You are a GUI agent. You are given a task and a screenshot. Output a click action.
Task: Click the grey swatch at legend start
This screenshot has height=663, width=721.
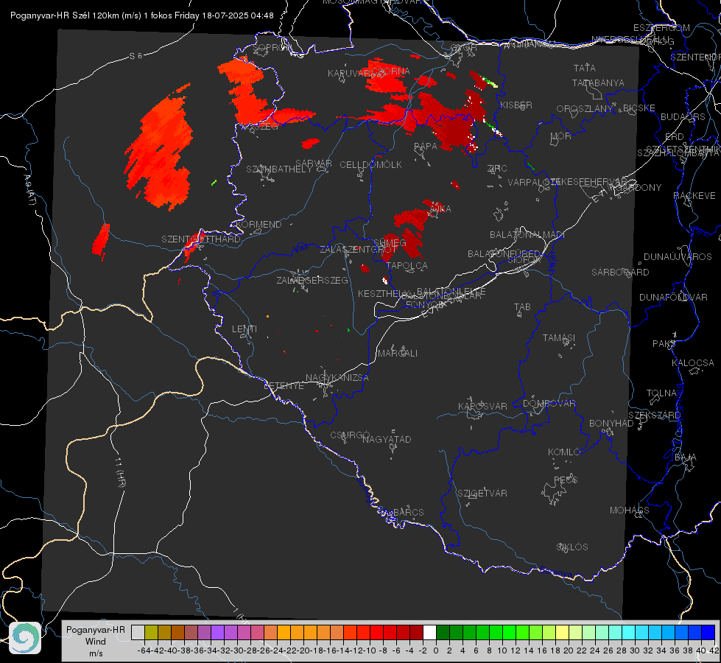(x=138, y=632)
